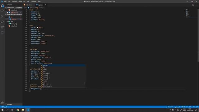
Task: Choose 'border-box' from the suggestion list
Action: pos(63,85)
